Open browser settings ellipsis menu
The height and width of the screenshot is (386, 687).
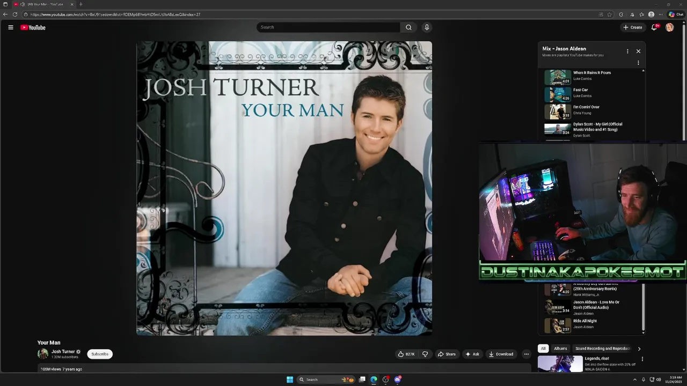[661, 14]
